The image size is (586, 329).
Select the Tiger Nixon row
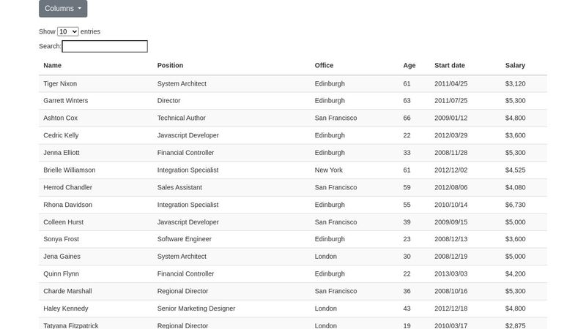pyautogui.click(x=292, y=83)
